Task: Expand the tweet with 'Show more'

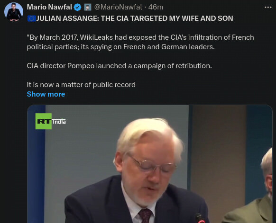Action: click(x=46, y=94)
